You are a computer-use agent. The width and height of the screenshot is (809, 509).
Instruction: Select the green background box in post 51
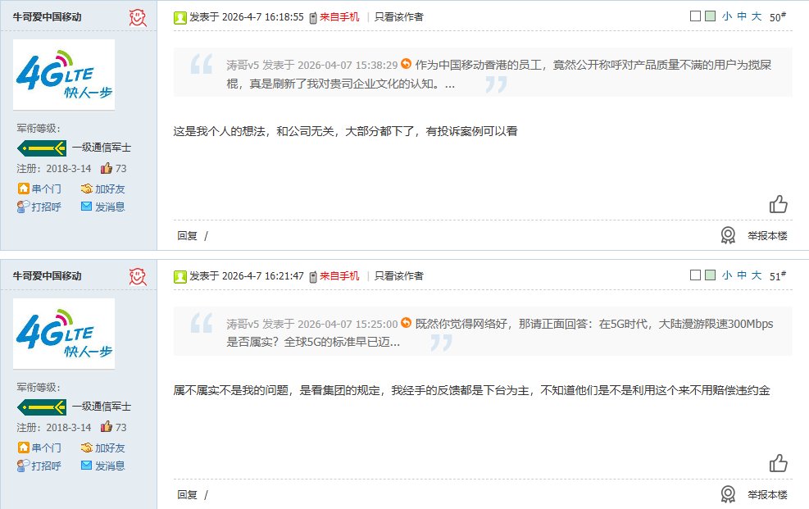tap(710, 275)
